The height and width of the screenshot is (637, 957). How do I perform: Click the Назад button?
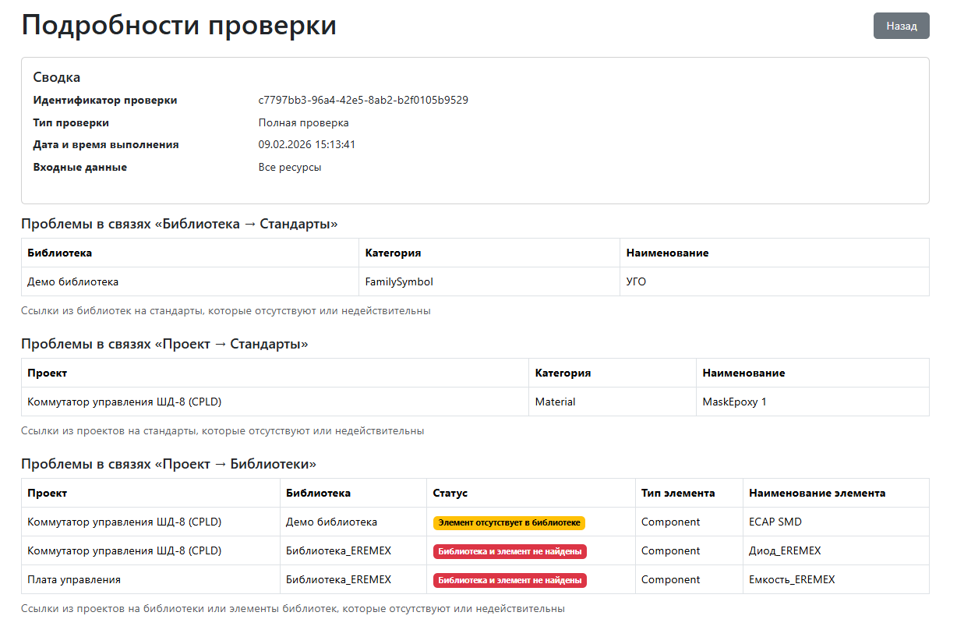coord(901,26)
